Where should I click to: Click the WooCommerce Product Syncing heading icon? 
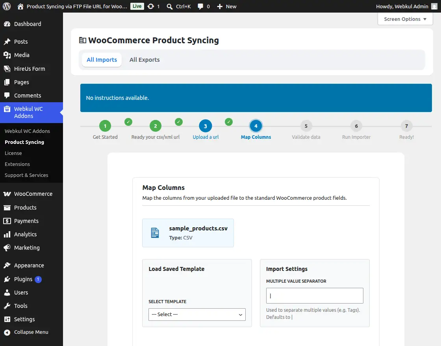point(82,40)
